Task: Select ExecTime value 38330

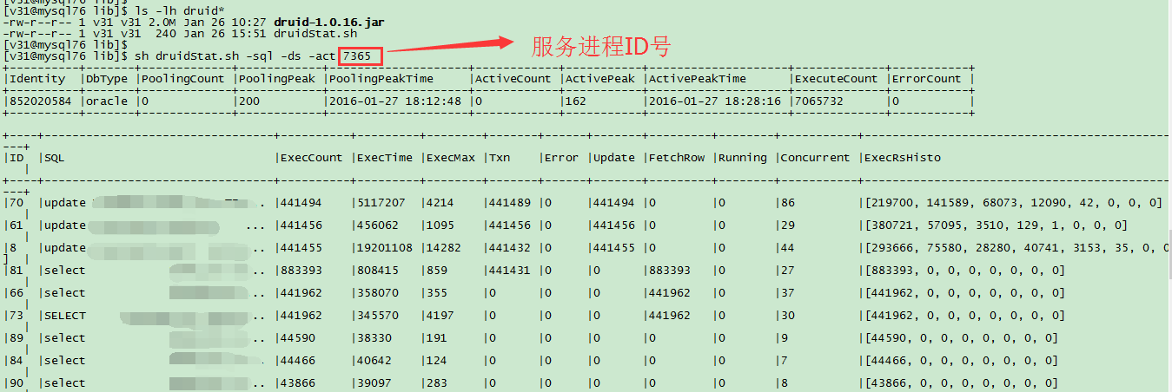Action: (374, 338)
